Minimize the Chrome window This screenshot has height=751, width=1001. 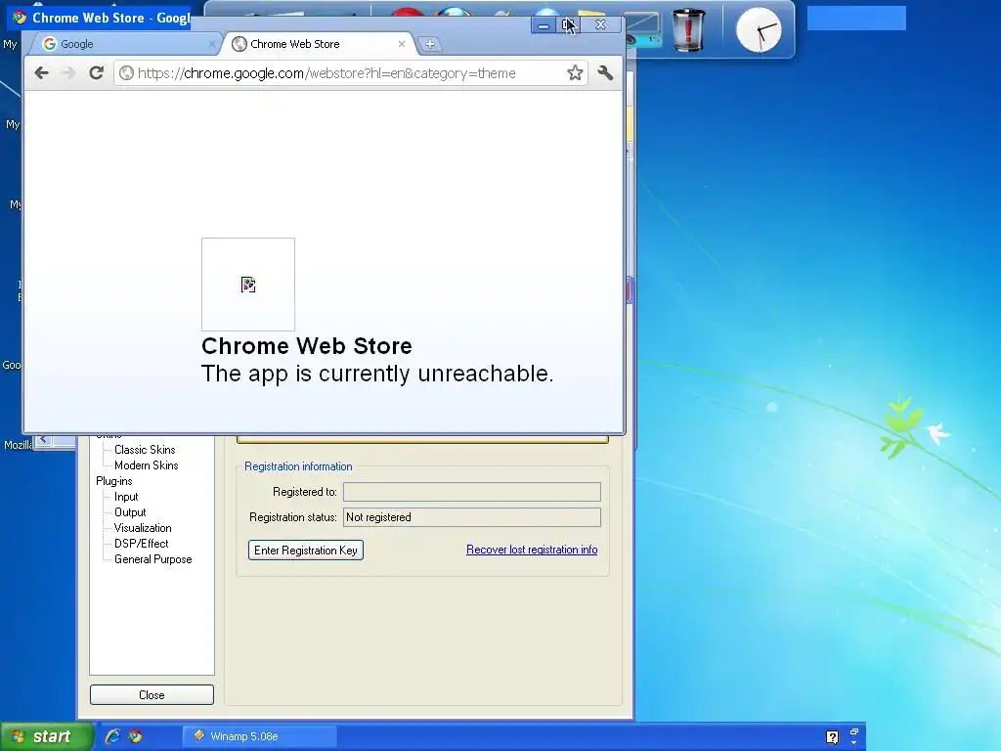click(544, 25)
